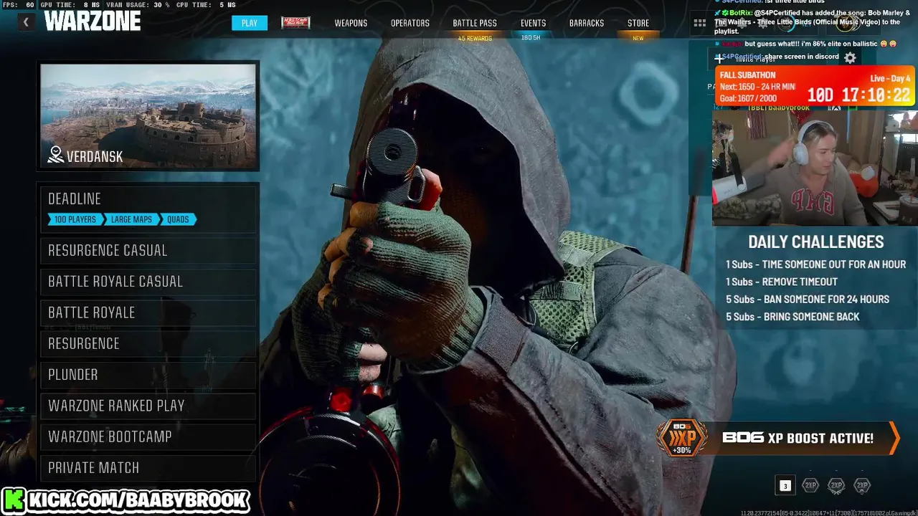
Task: Click the 100 Players tag
Action: pos(75,219)
